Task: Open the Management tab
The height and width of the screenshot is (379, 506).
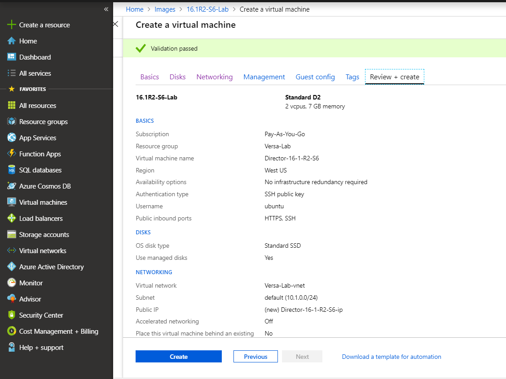Action: (264, 77)
